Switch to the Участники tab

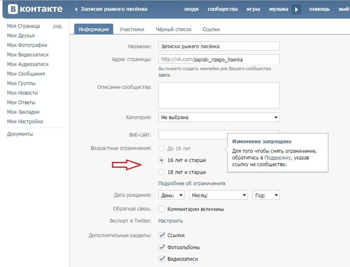[x=132, y=30]
